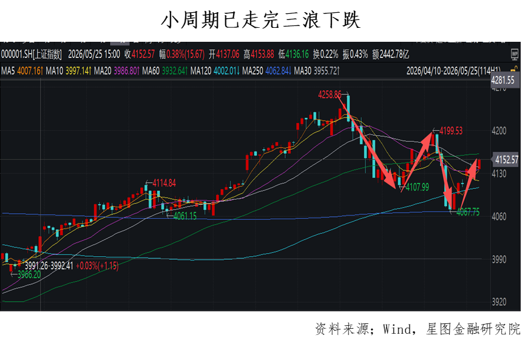Click the 4281.55 crosshair price tag
525x344 pixels.
click(503, 80)
